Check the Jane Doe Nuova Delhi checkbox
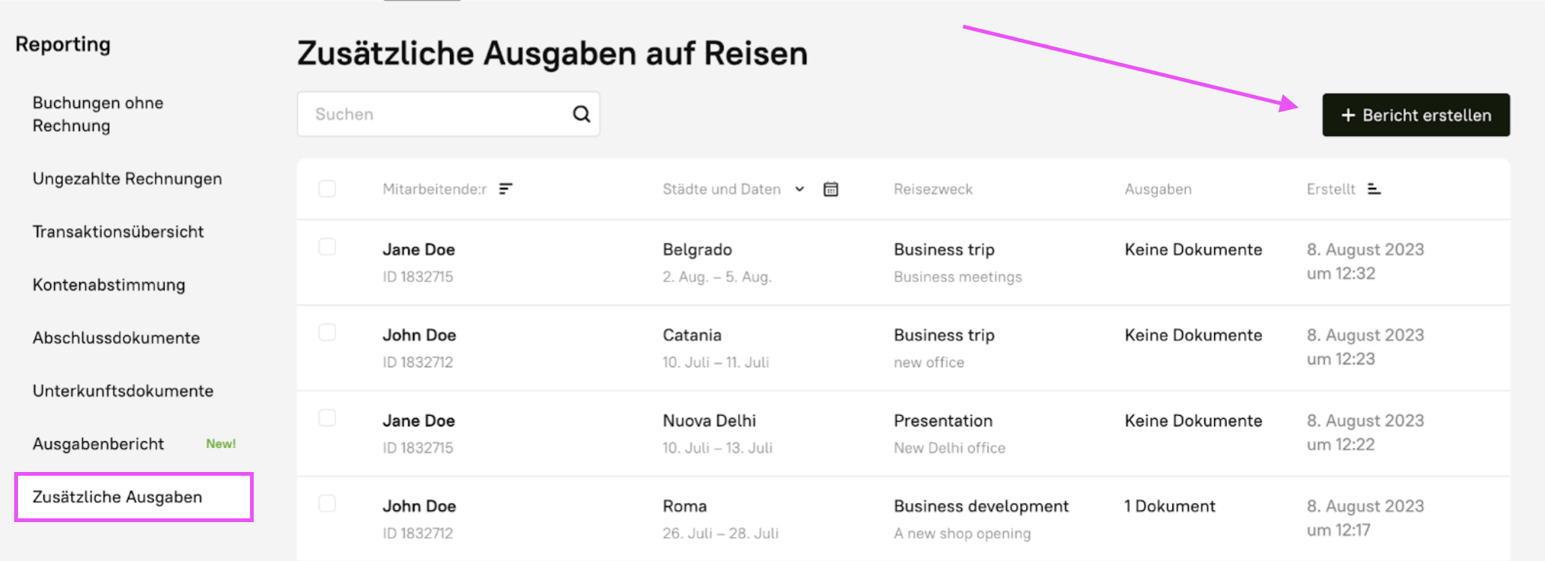Image resolution: width=1545 pixels, height=561 pixels. pyautogui.click(x=327, y=417)
